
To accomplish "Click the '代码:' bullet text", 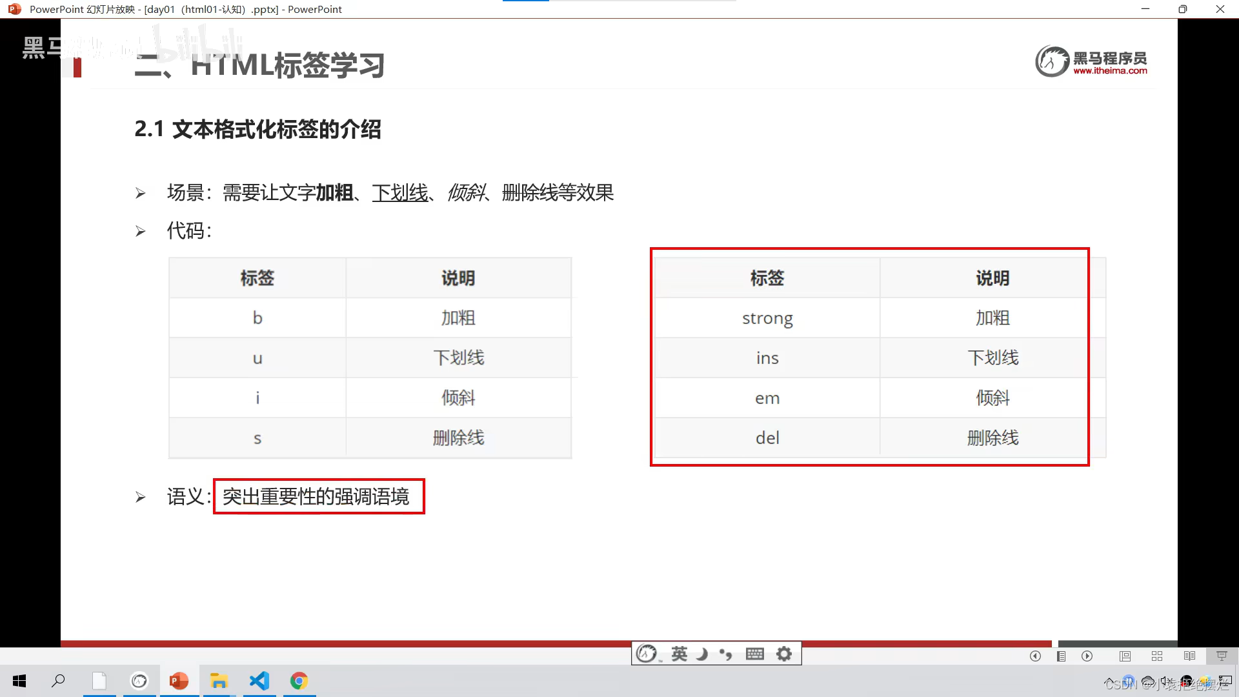I will [189, 230].
